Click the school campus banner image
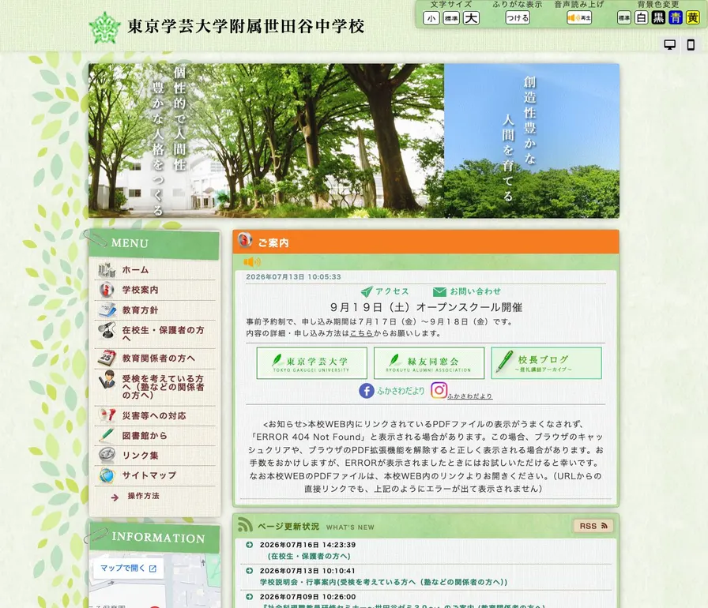The image size is (708, 608). (x=354, y=141)
